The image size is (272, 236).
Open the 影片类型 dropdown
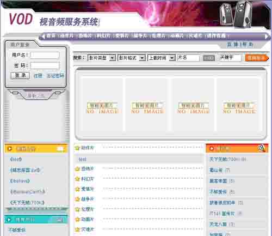tap(102, 58)
